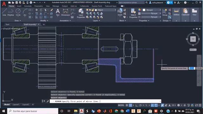Click the Scale tool
This screenshot has height=114, width=203.
pyautogui.click(x=41, y=17)
